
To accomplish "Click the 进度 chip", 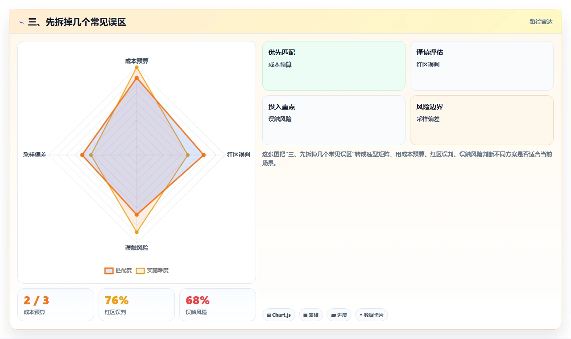I will [339, 315].
